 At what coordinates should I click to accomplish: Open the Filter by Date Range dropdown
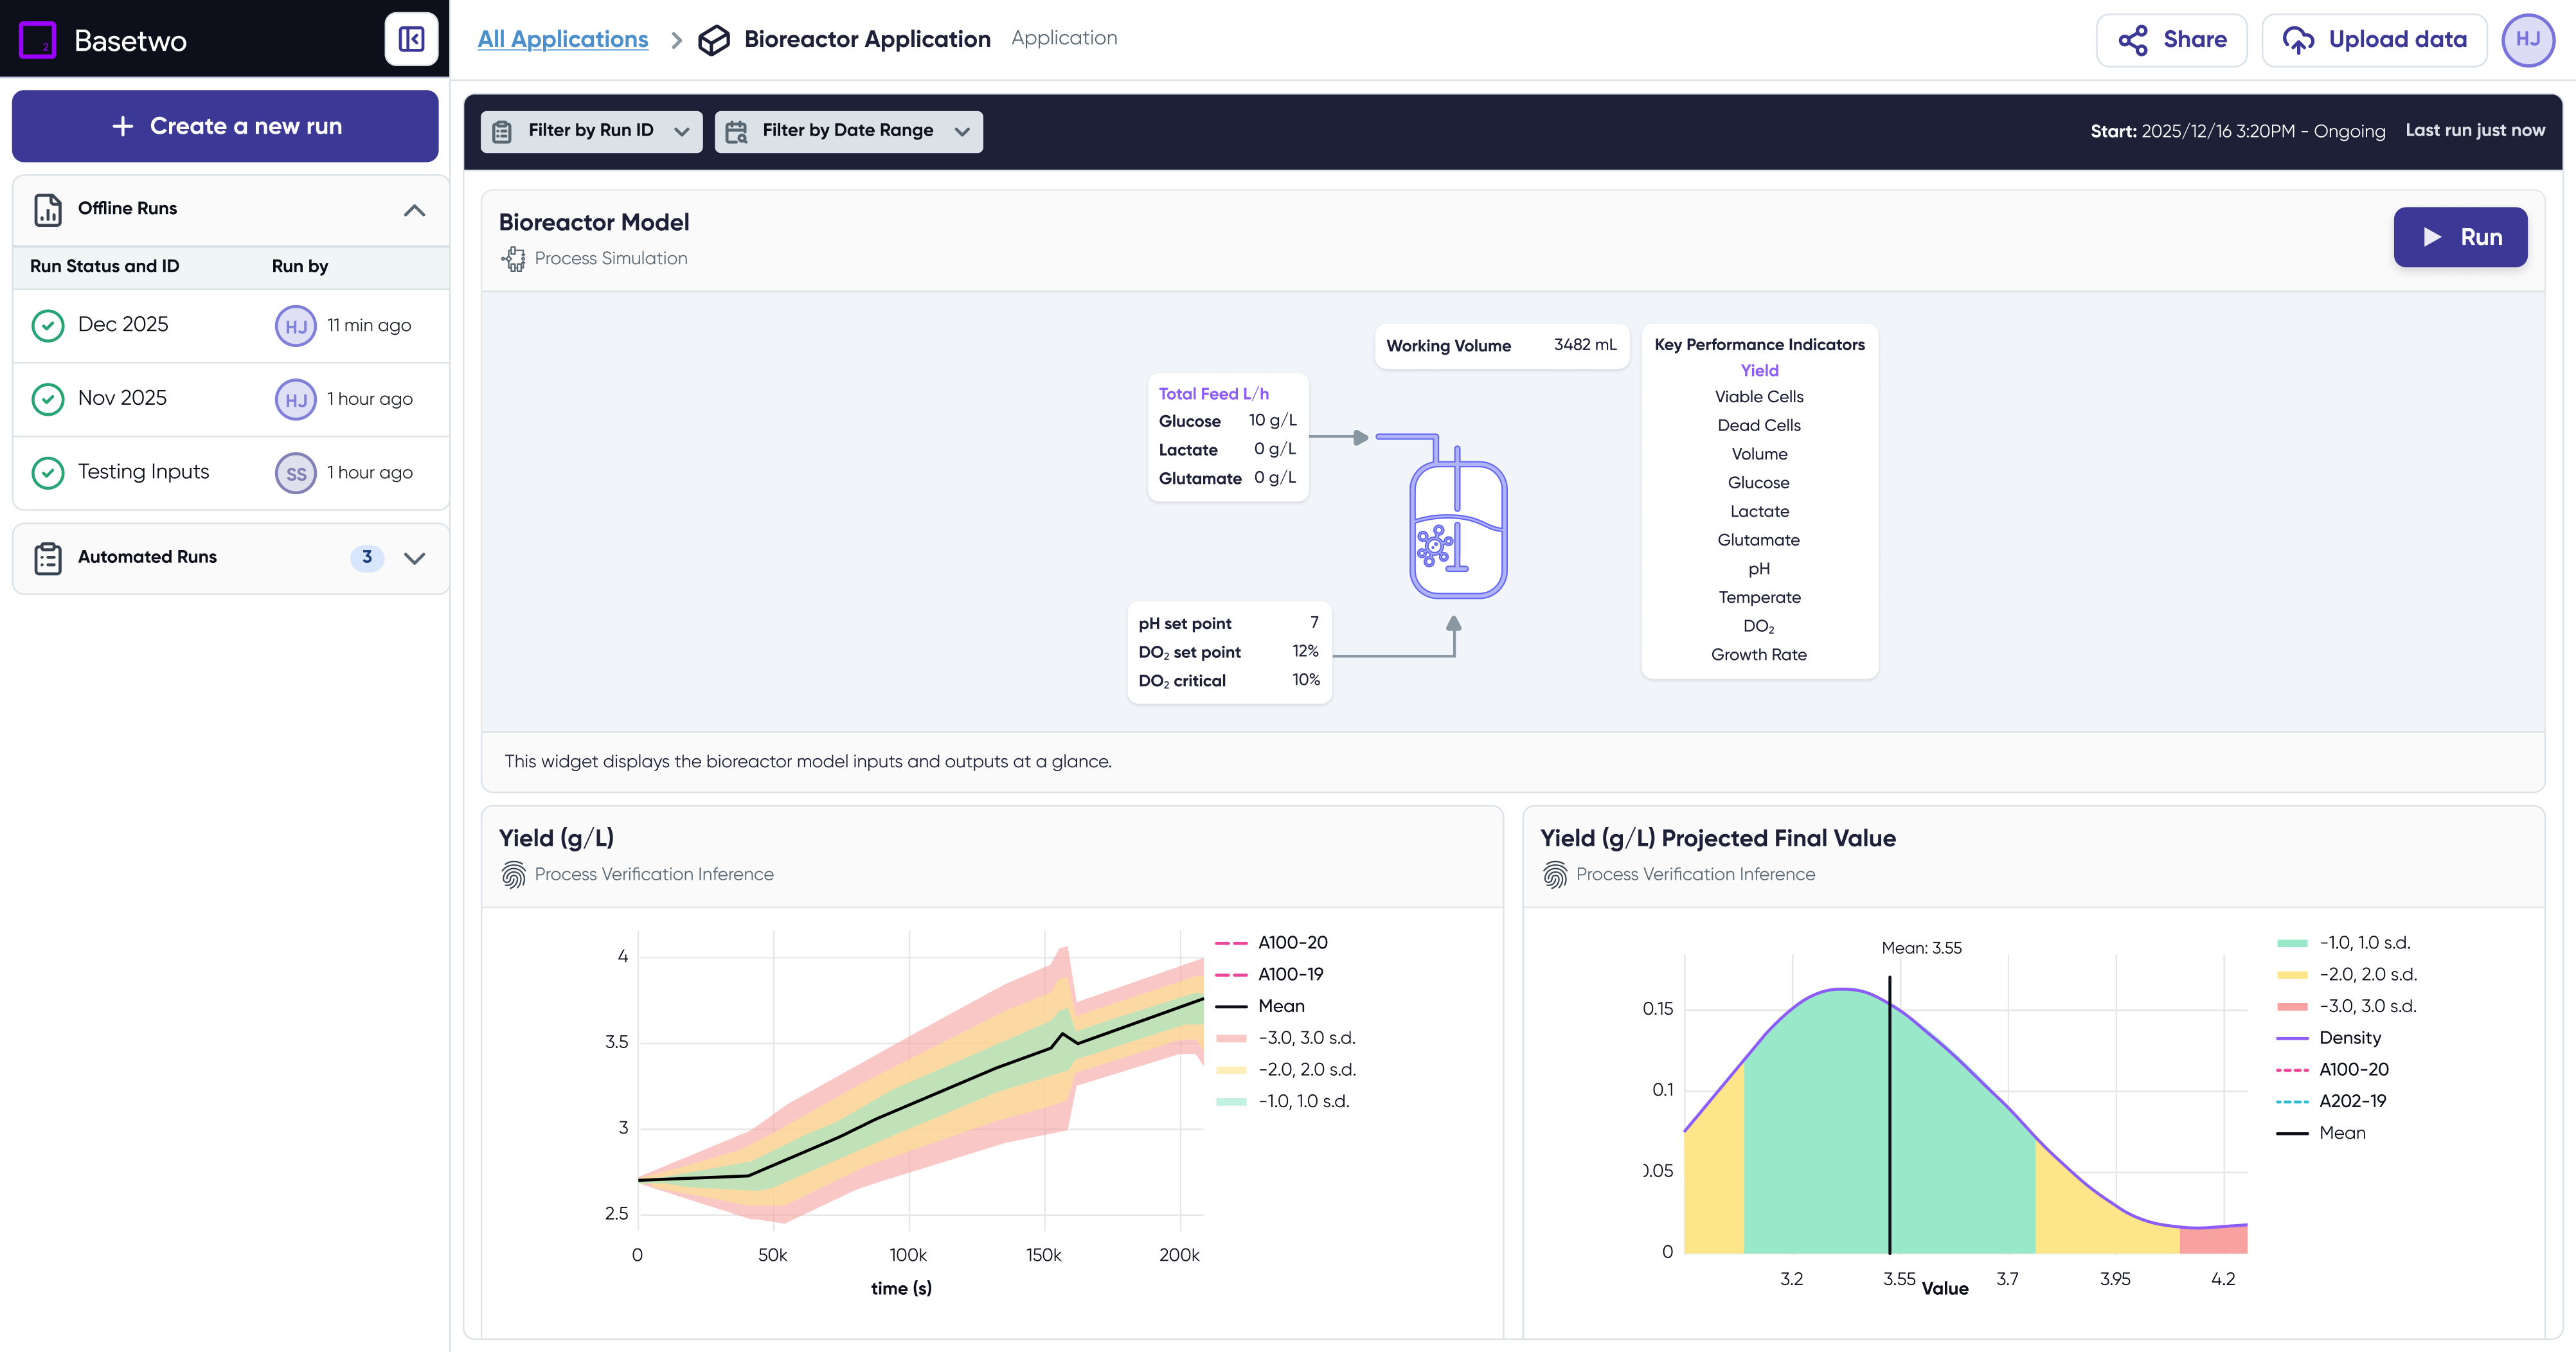click(x=848, y=131)
